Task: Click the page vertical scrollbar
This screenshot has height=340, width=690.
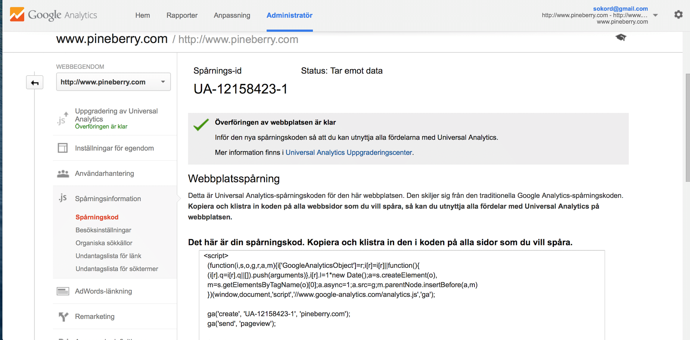Action: tap(688, 128)
